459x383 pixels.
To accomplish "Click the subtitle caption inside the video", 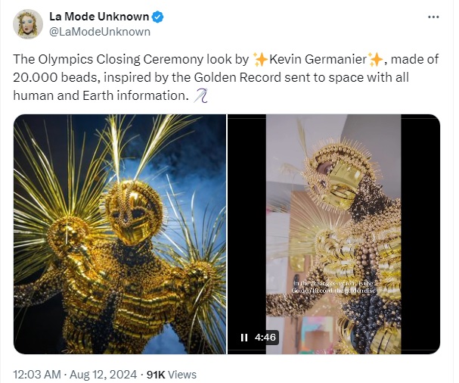I will pyautogui.click(x=333, y=287).
